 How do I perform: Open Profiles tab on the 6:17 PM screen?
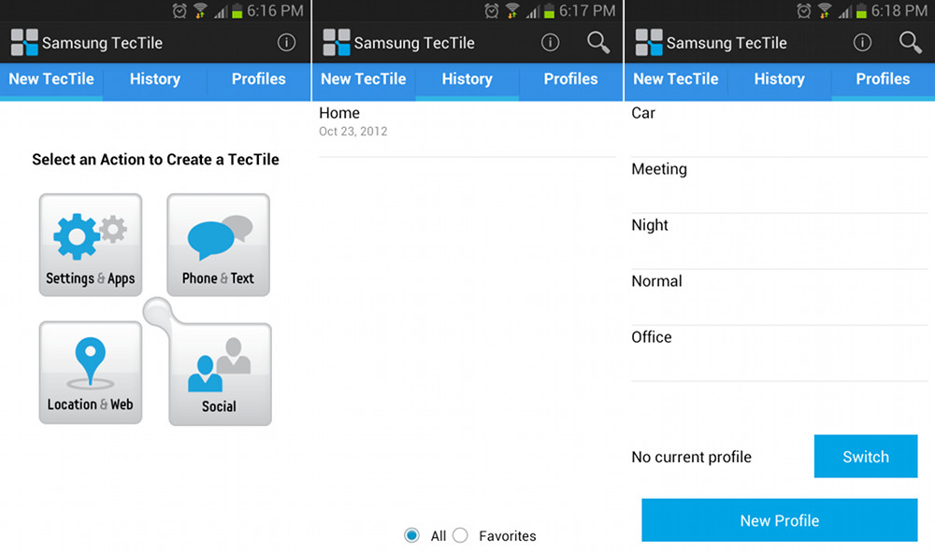tap(570, 79)
